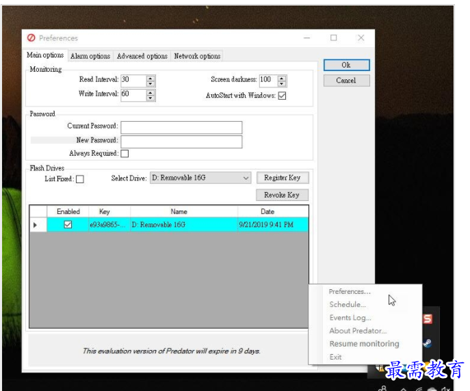Click Resume monitoring in tray menu
Screen dimensions: 470x391
tap(365, 344)
